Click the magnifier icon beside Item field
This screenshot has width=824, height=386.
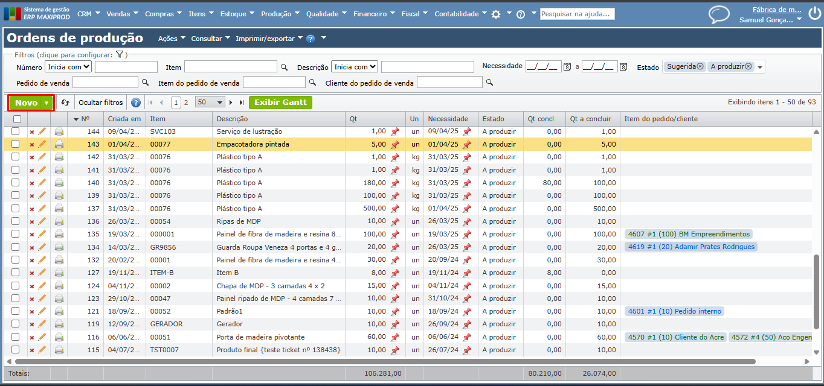[284, 67]
